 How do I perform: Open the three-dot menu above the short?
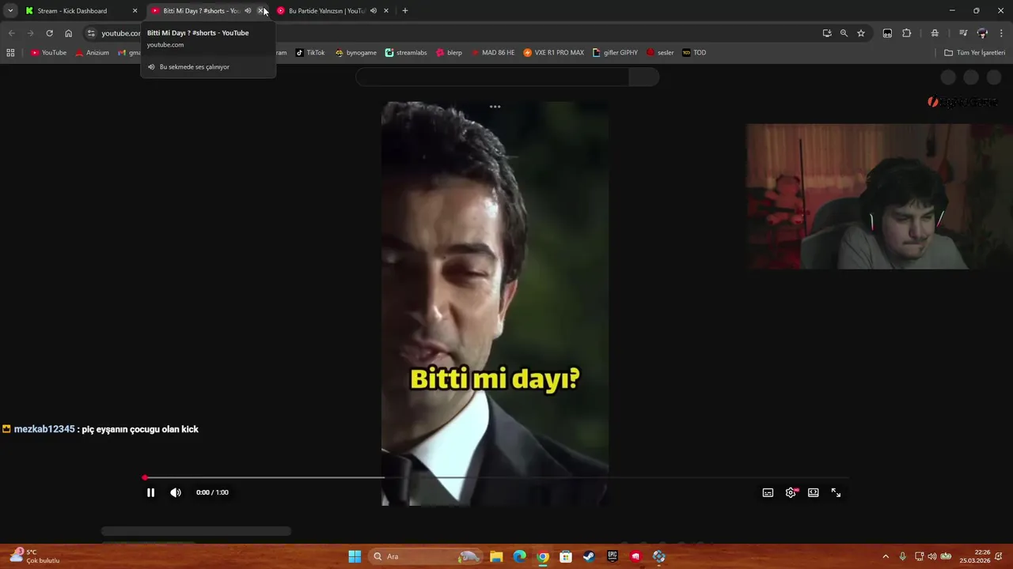pyautogui.click(x=495, y=107)
